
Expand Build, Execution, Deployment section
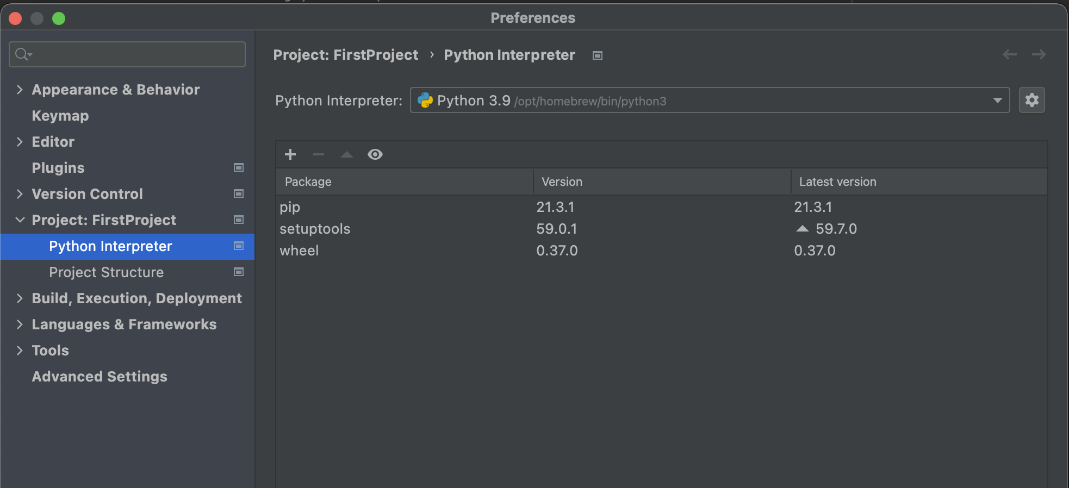(x=20, y=298)
